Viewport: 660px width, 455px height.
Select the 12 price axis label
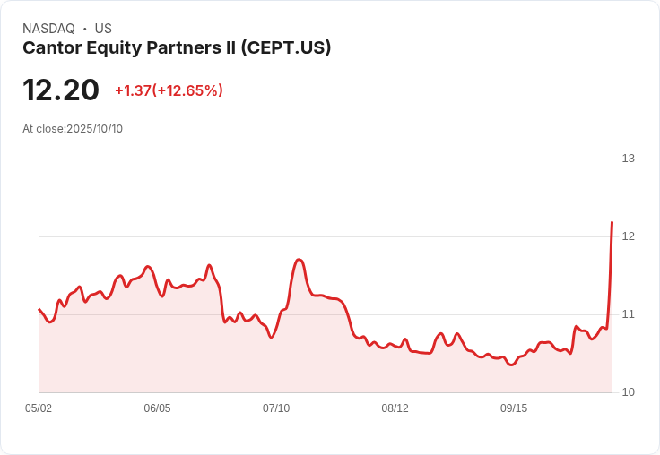click(x=628, y=236)
